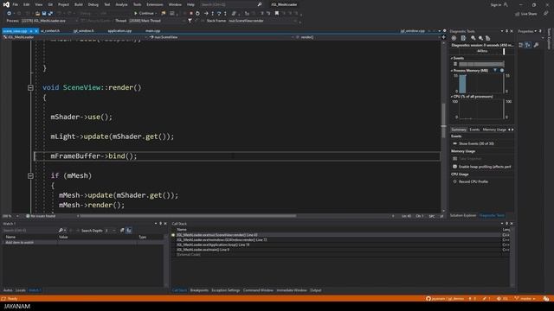Image resolution: width=554 pixels, height=311 pixels.
Task: Click the Save All toolbar icon
Action: [x=50, y=14]
